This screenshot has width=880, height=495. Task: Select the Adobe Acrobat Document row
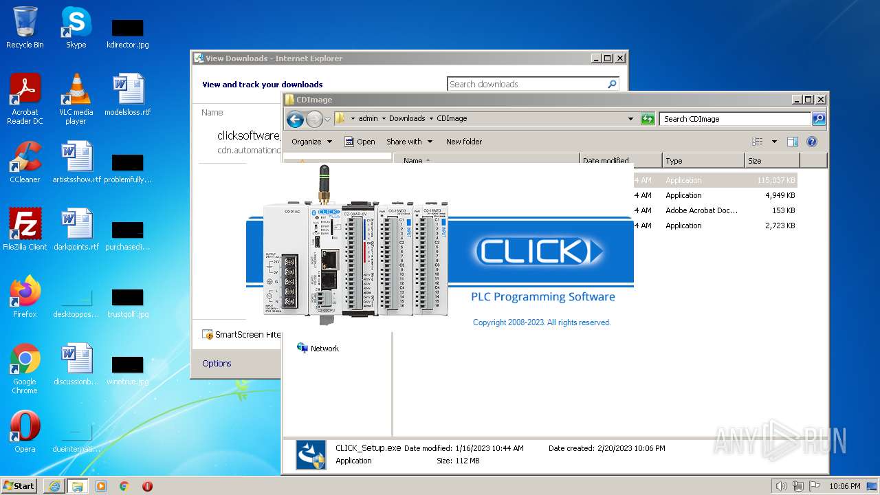tap(716, 210)
